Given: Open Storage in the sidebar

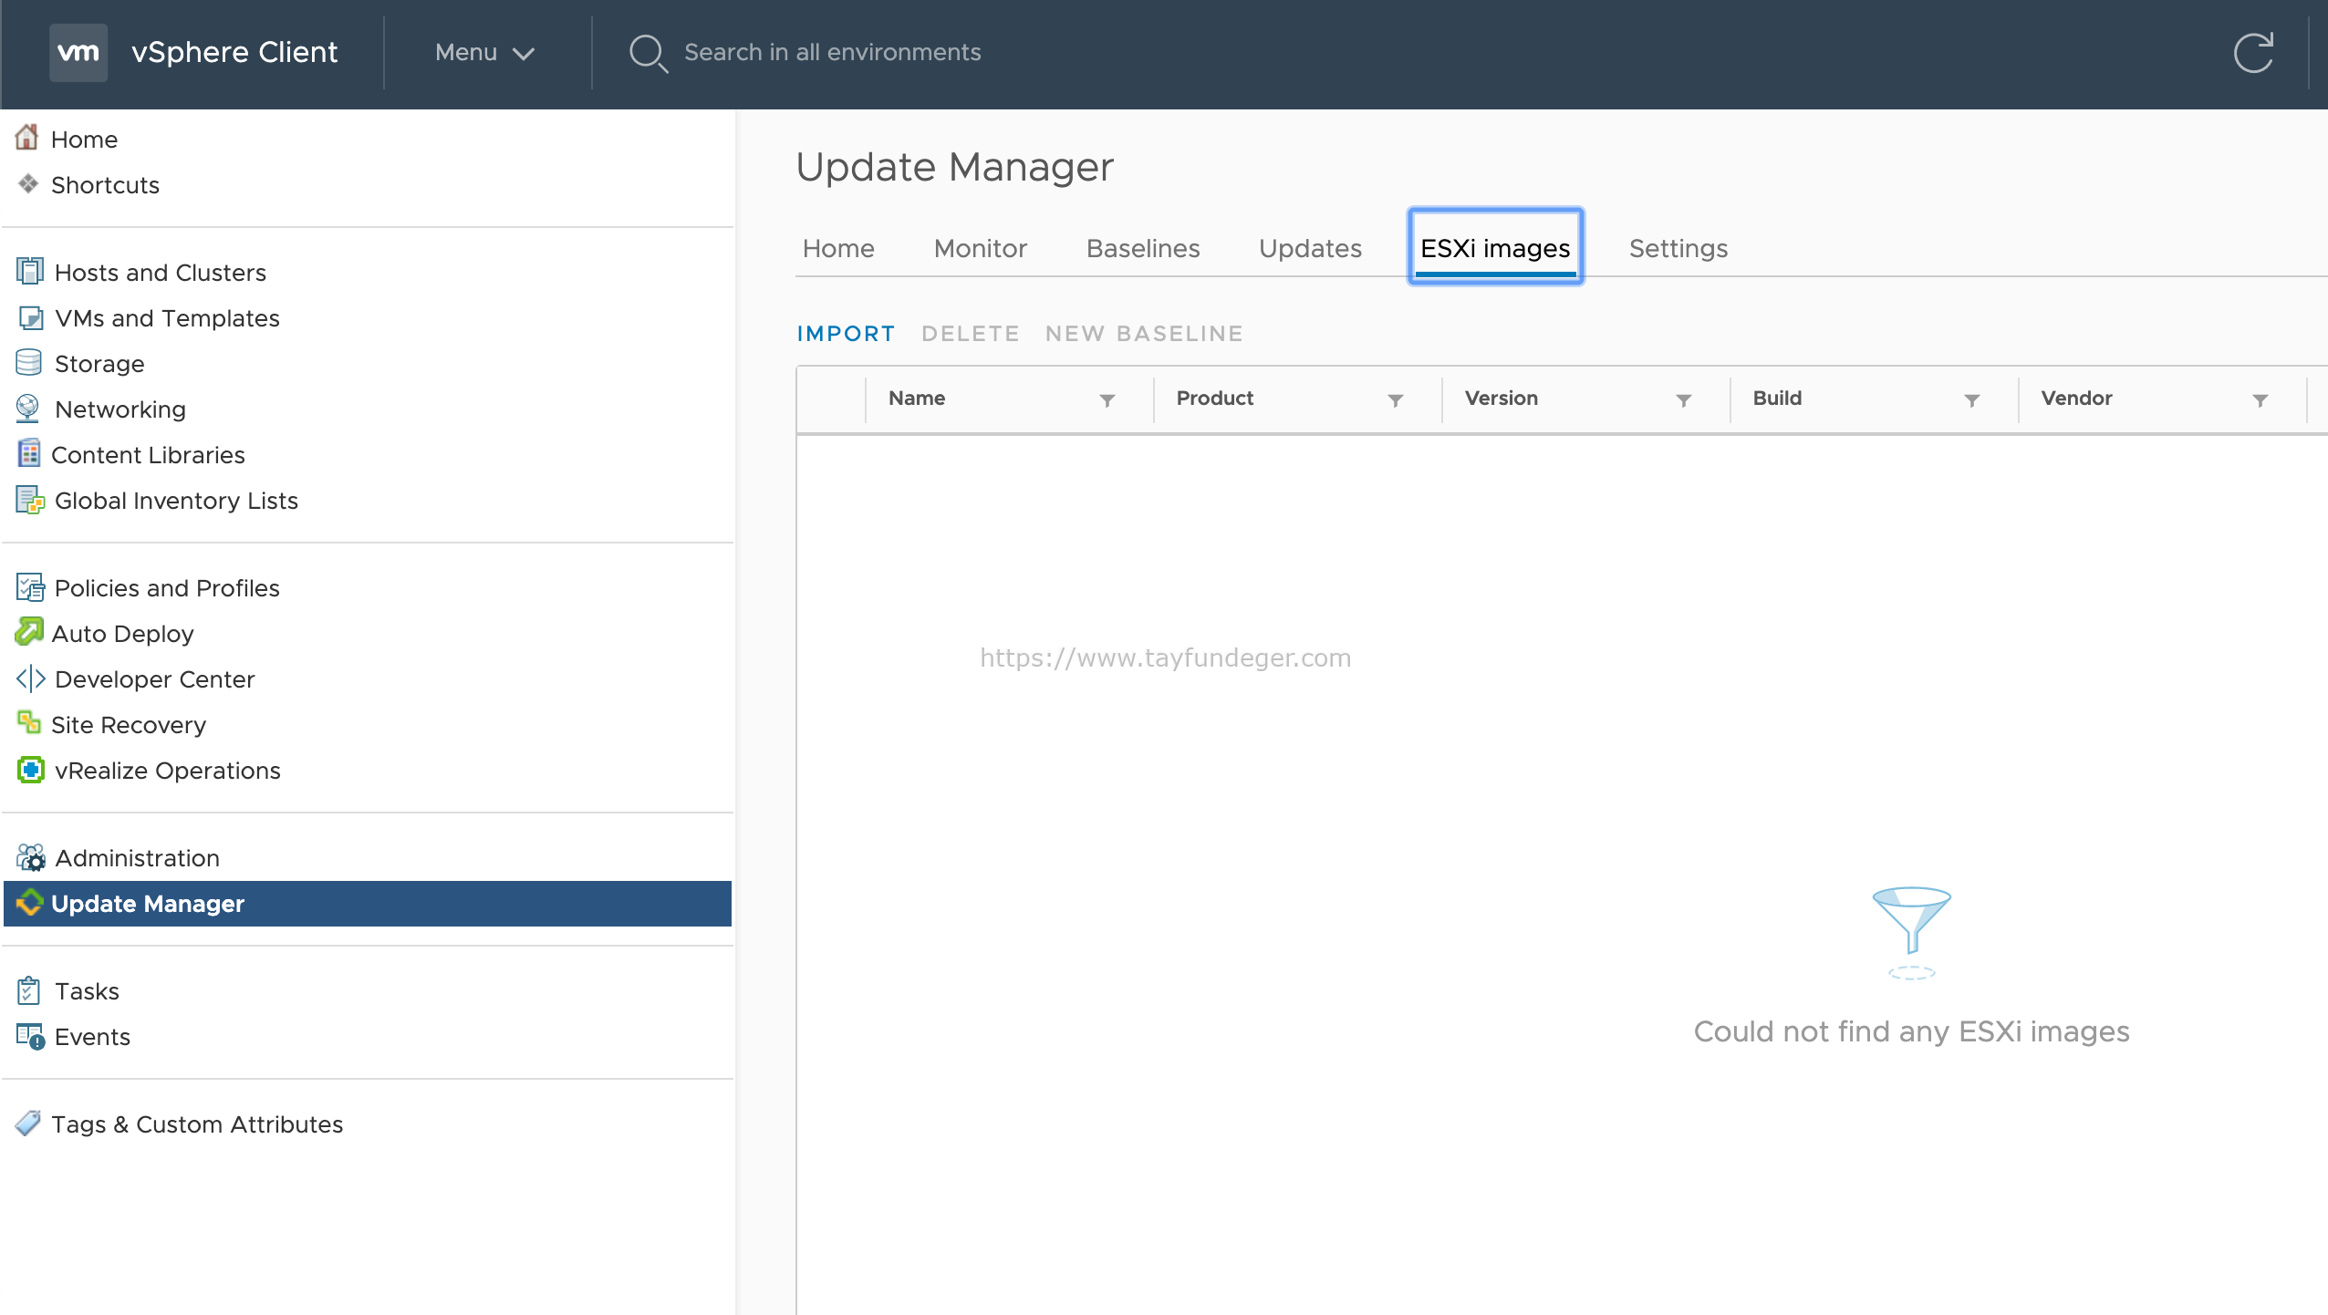Looking at the screenshot, I should [x=99, y=364].
